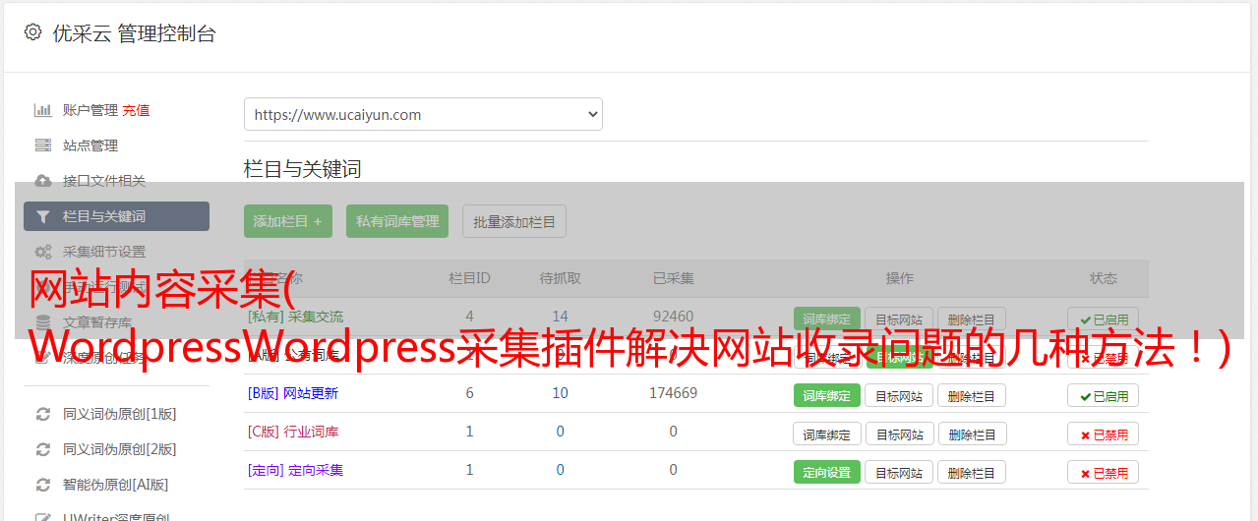Click pending count 10 in 网站更新 row
Image resolution: width=1258 pixels, height=521 pixels.
click(561, 393)
